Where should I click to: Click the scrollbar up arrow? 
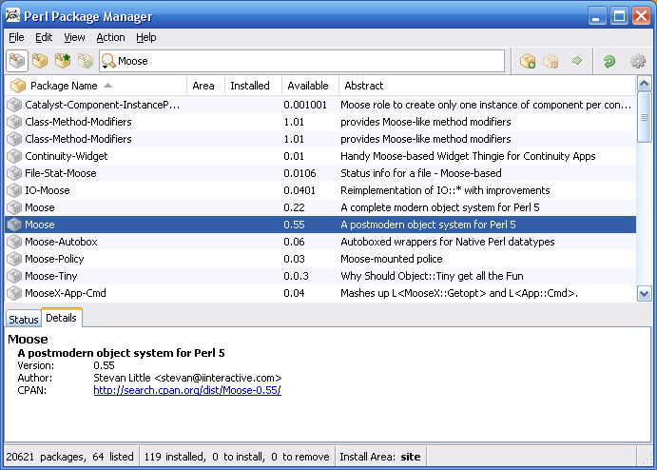pyautogui.click(x=644, y=85)
